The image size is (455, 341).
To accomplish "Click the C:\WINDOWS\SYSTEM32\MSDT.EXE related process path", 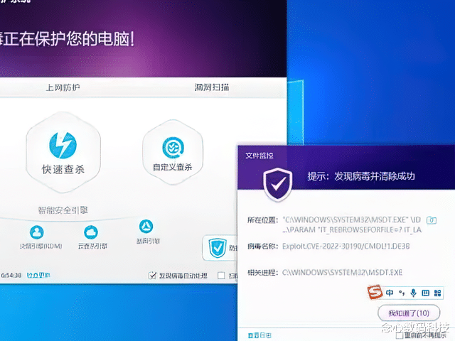I will pos(342,272).
